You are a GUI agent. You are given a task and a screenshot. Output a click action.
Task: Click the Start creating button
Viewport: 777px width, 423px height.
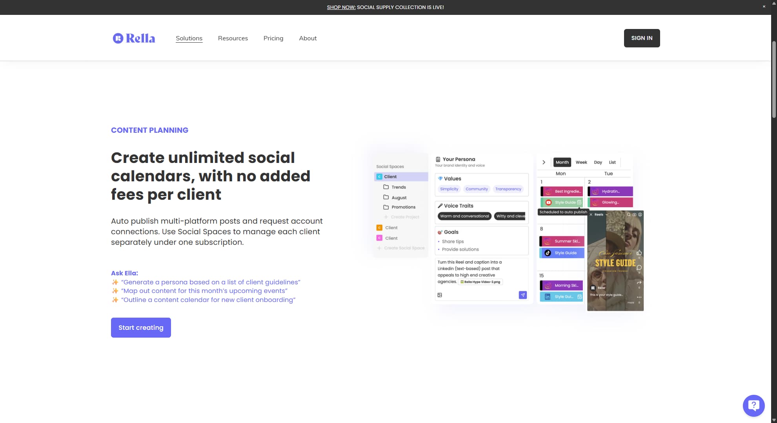(x=141, y=327)
